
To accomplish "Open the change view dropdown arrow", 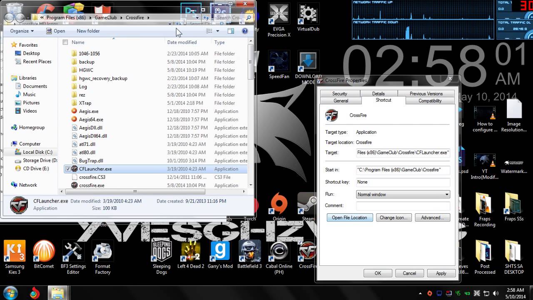I will coord(217,31).
